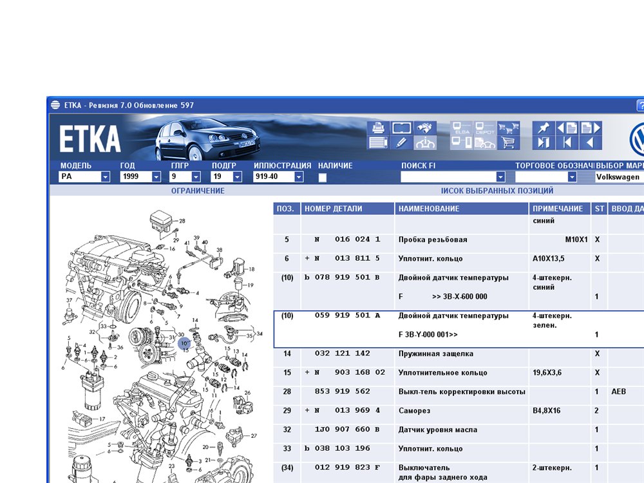Go to the next page icon
This screenshot has height=483, width=644.
click(x=591, y=128)
